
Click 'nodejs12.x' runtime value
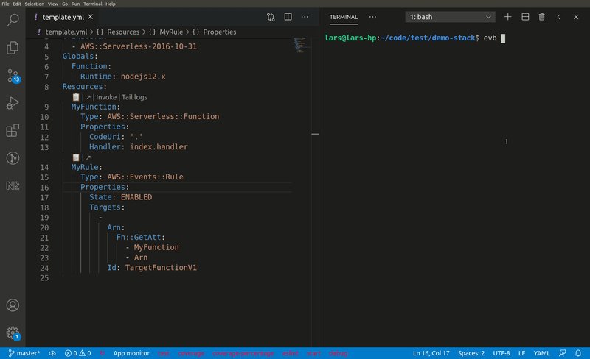tap(143, 77)
